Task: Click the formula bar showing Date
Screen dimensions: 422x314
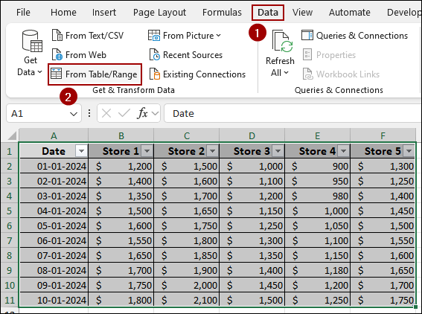Action: (292, 113)
